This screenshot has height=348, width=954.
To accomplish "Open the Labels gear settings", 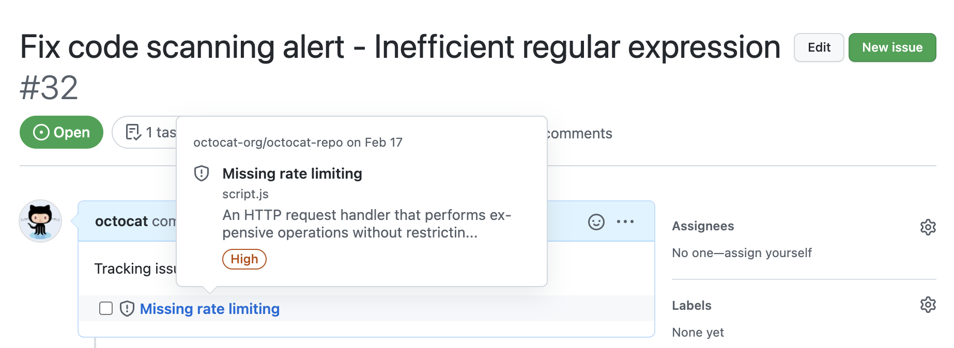I will tap(928, 305).
